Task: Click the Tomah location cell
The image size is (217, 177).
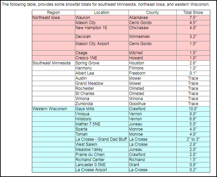Action: 102,134
